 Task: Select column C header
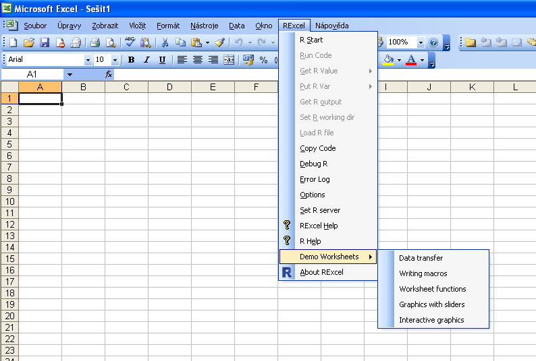(126, 87)
